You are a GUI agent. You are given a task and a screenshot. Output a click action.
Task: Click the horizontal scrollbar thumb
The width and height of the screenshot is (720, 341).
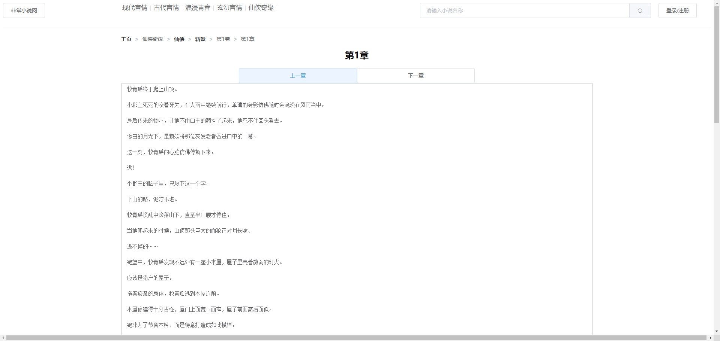[356, 338]
